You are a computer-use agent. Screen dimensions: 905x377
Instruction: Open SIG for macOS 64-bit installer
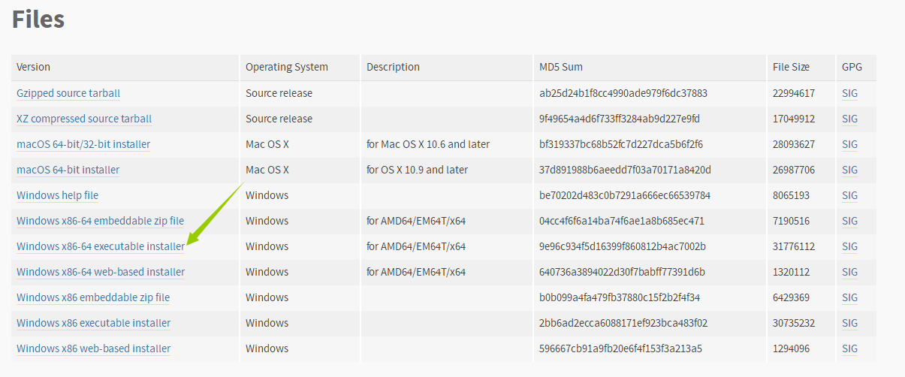point(849,170)
